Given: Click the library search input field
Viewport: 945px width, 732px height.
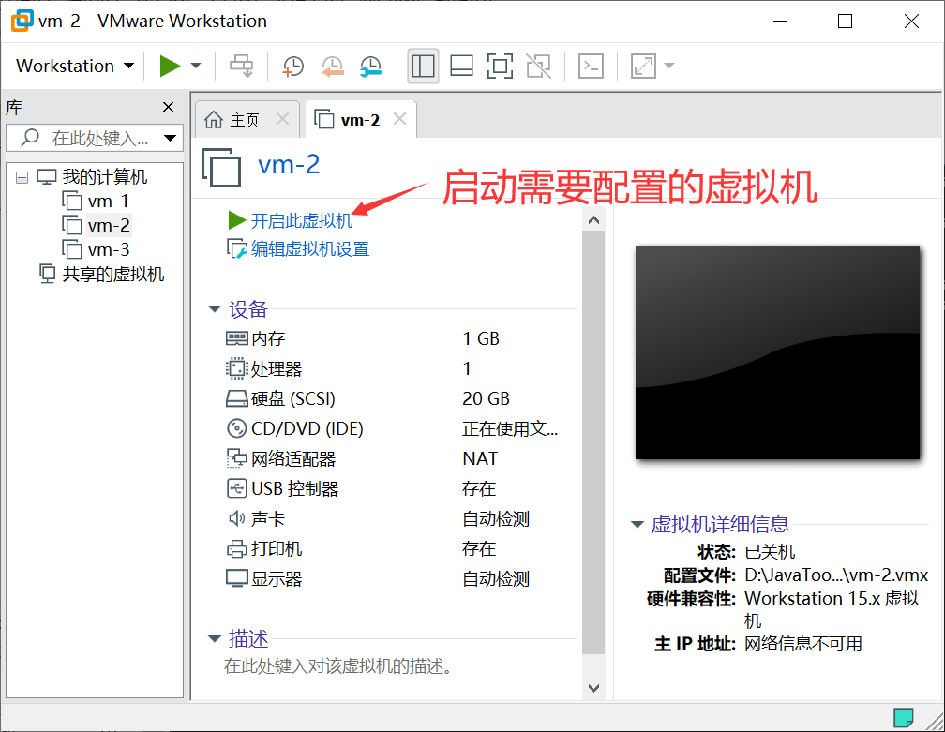Looking at the screenshot, I should [x=85, y=138].
